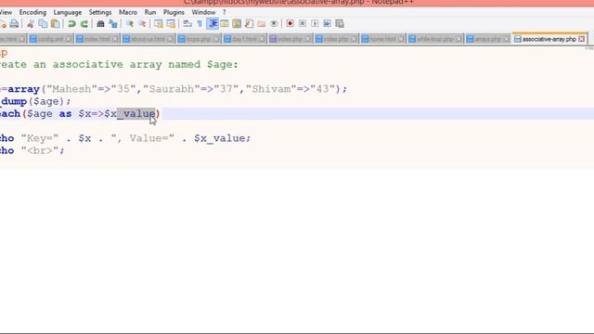The height and width of the screenshot is (334, 594).
Task: Click the Save recorded macro icon
Action: [340, 24]
